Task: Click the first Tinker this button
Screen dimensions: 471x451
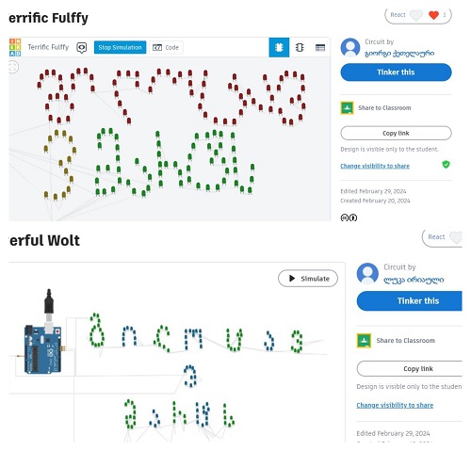Action: 396,72
